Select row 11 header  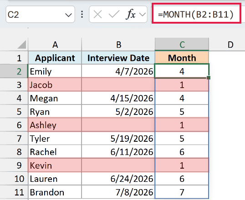14,192
